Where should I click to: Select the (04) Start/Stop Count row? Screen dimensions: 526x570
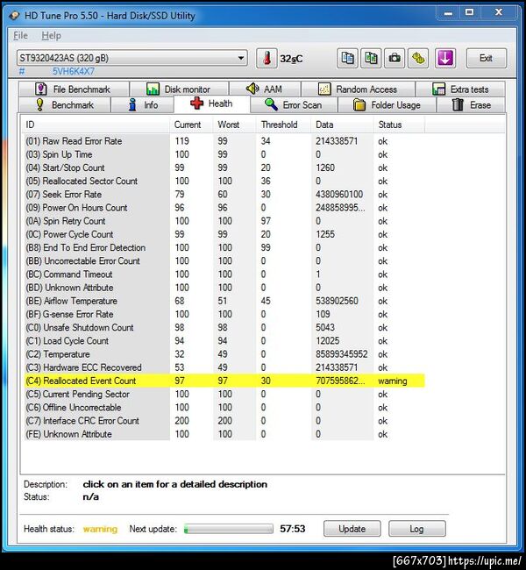click(224, 167)
